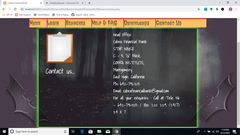Viewport: 240px width, 135px height.
Task: Open the battery status icon
Action: pos(209,132)
